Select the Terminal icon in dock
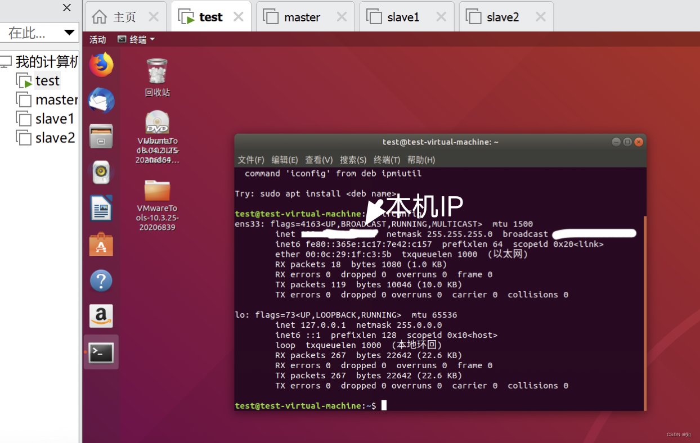The width and height of the screenshot is (700, 443). (101, 352)
